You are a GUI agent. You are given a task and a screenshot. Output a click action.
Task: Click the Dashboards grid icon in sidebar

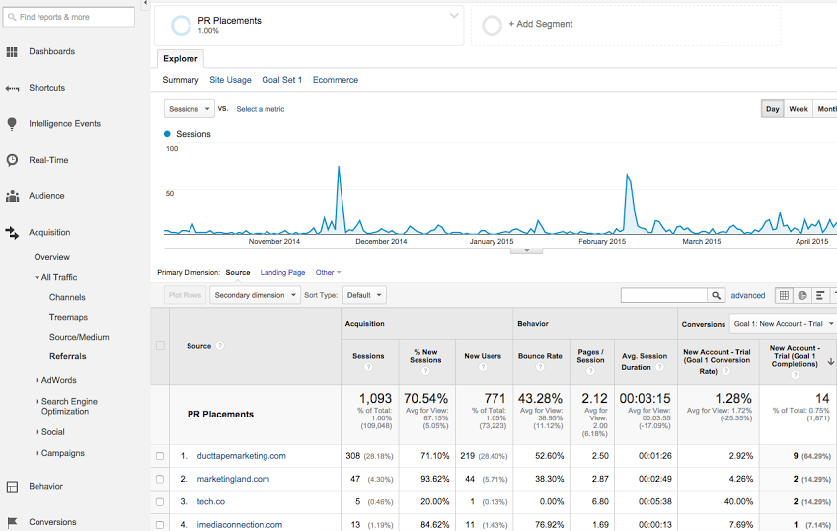[x=12, y=52]
